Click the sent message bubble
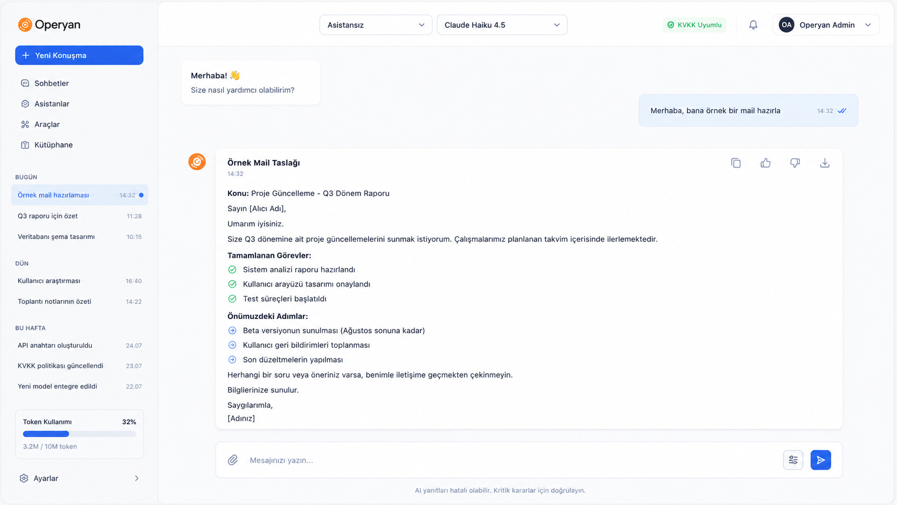The height and width of the screenshot is (505, 897). point(748,111)
